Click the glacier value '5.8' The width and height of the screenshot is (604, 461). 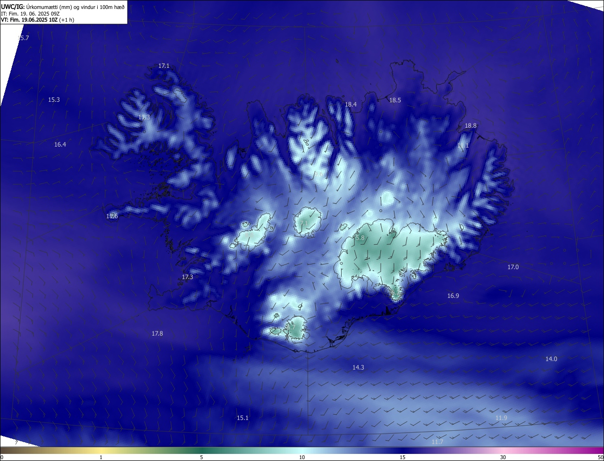pyautogui.click(x=360, y=239)
